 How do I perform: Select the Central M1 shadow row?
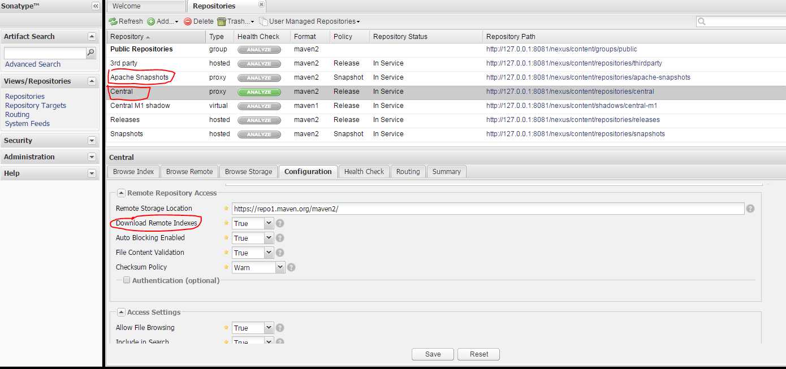pyautogui.click(x=446, y=106)
